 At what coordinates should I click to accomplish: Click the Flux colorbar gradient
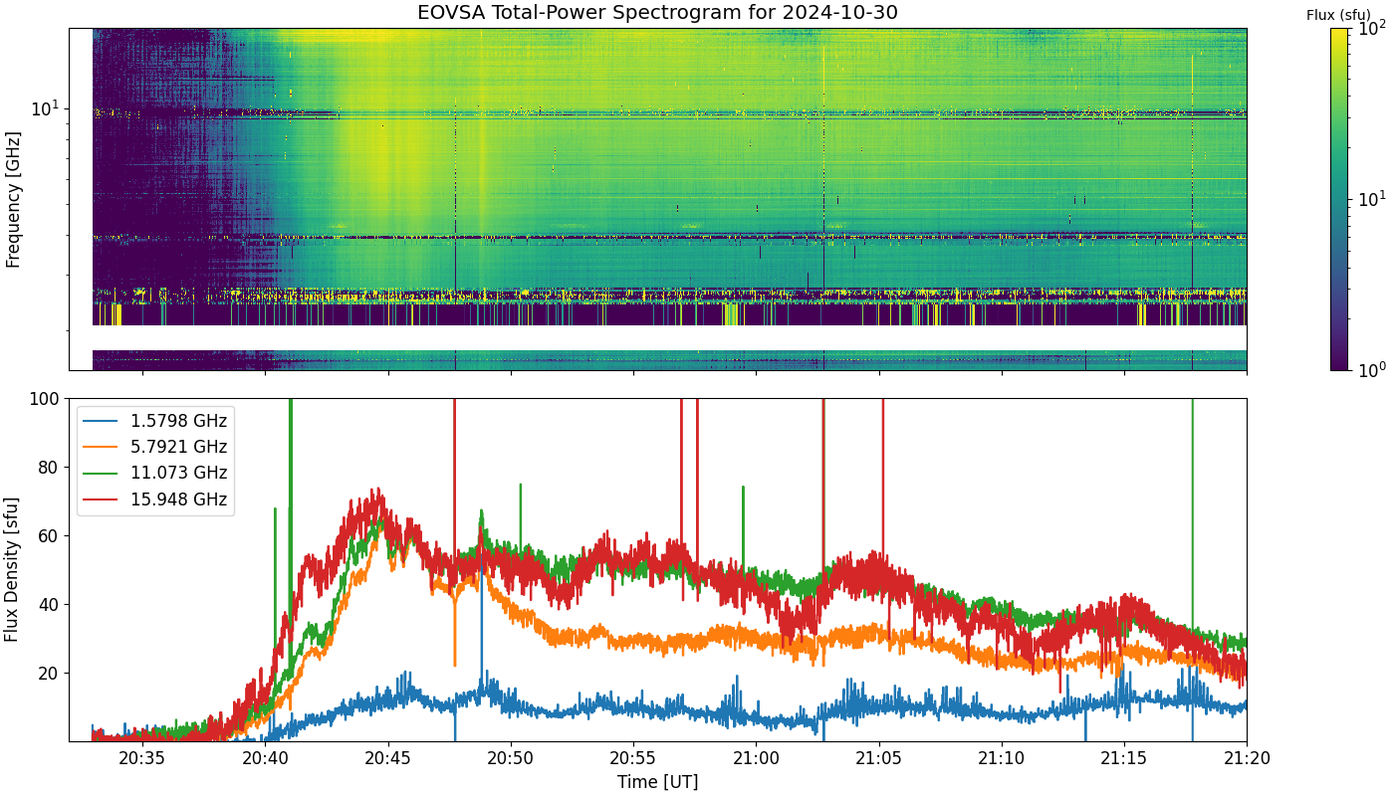(1339, 199)
